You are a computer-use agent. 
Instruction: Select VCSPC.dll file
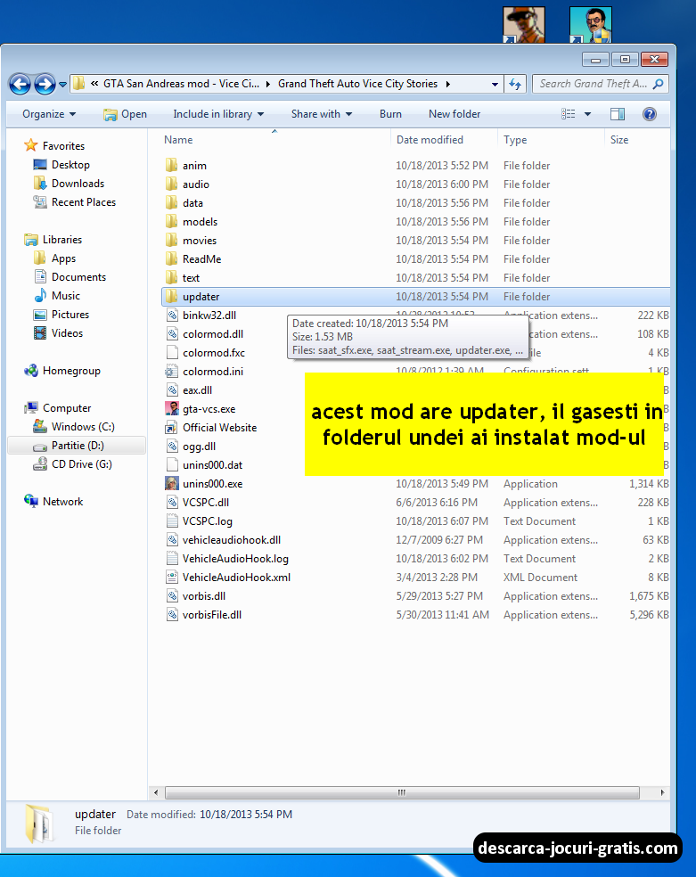(x=206, y=503)
